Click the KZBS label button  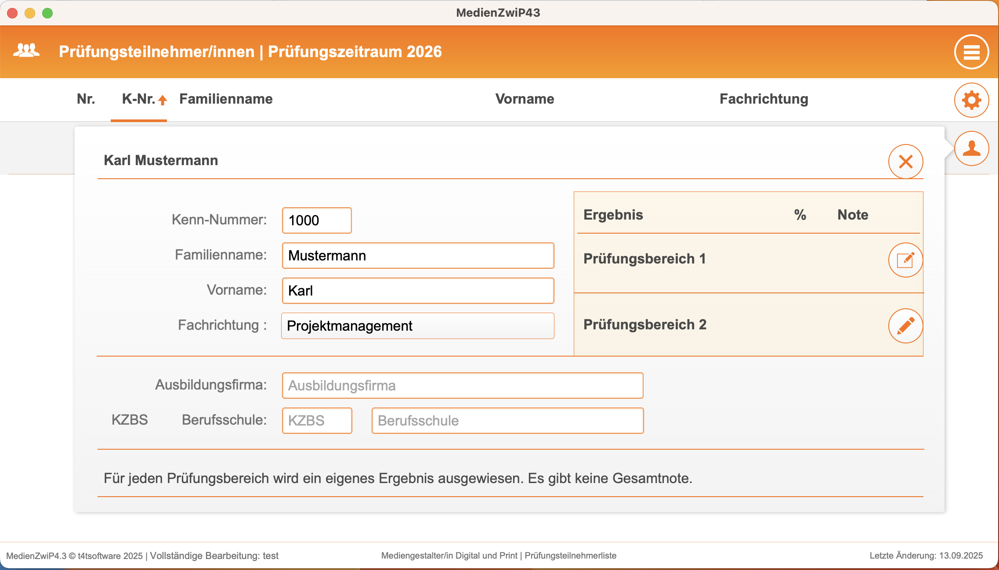[130, 420]
